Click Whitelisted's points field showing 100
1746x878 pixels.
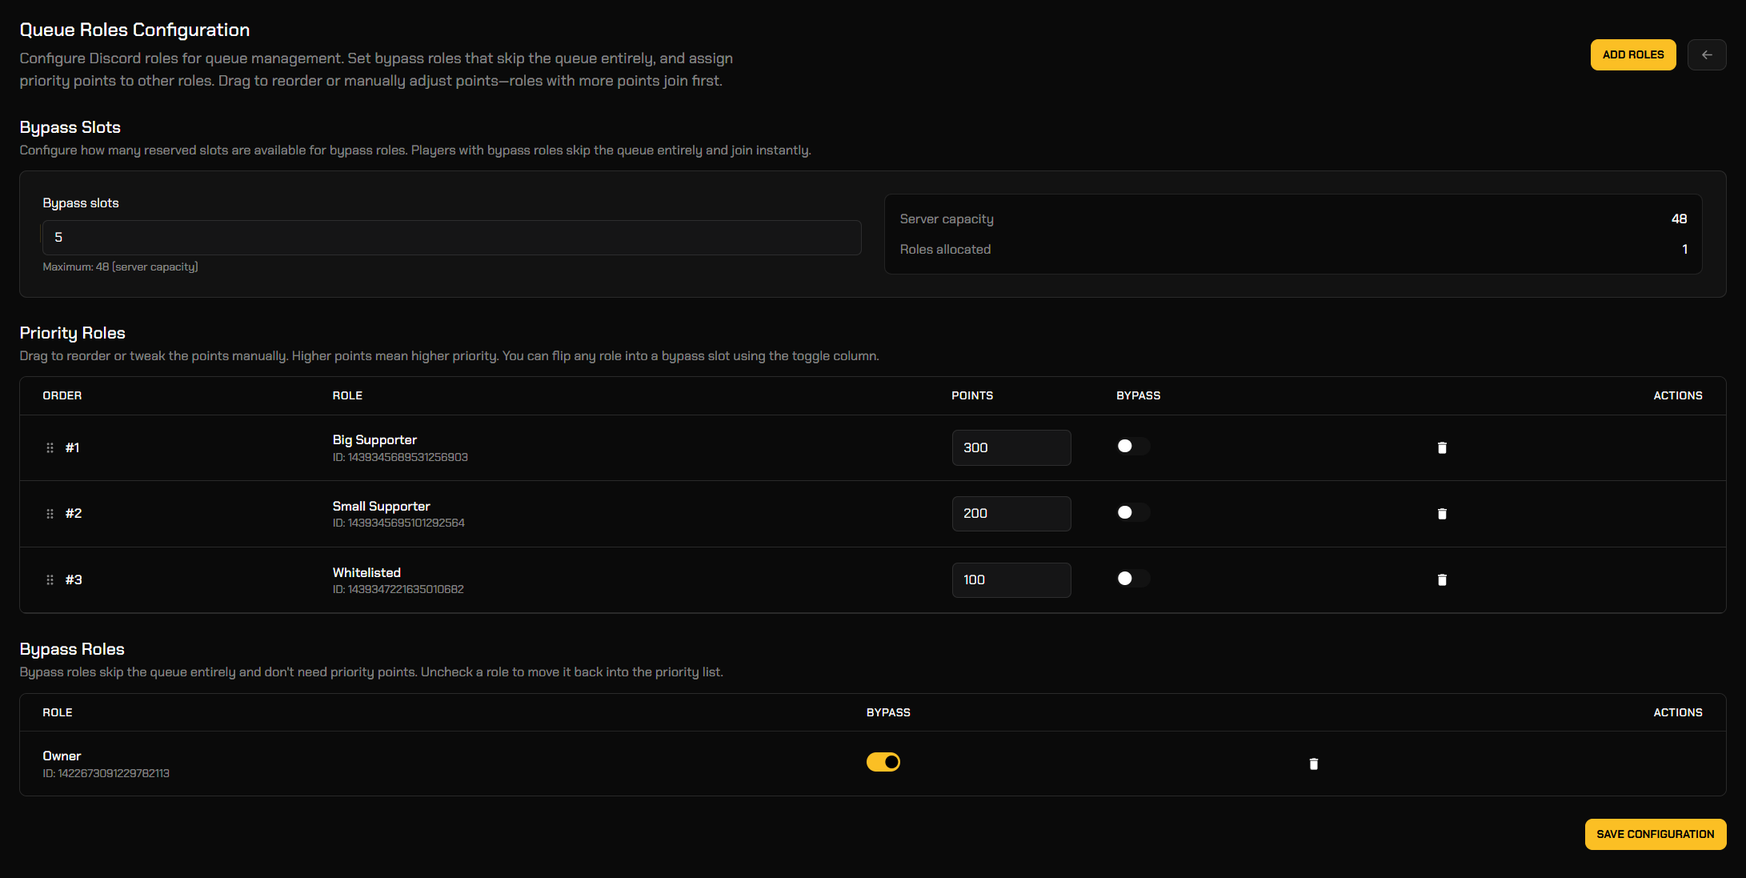[1011, 579]
